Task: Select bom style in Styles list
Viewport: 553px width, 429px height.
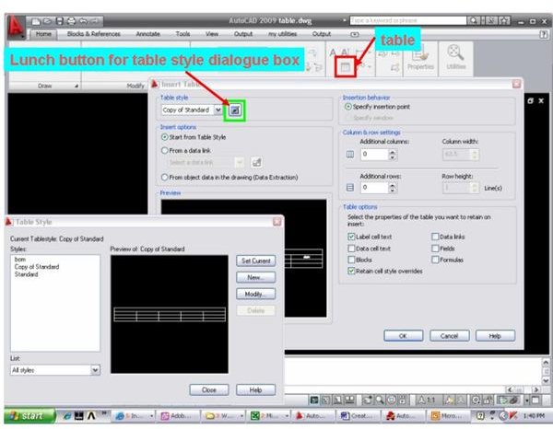Action: tap(20, 260)
